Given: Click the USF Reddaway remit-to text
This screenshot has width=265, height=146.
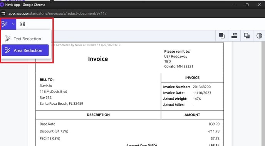Looking at the screenshot, I should pos(176,57).
